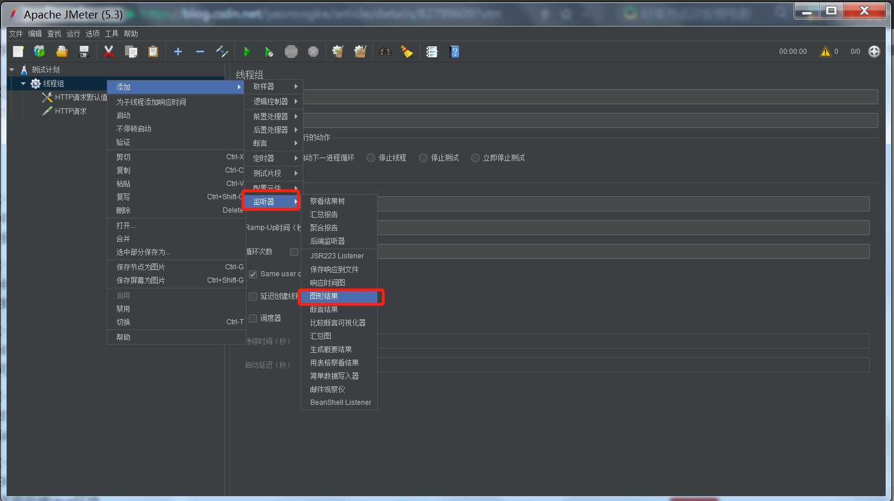Click the plus Expand All icon
The height and width of the screenshot is (501, 894).
[x=178, y=52]
